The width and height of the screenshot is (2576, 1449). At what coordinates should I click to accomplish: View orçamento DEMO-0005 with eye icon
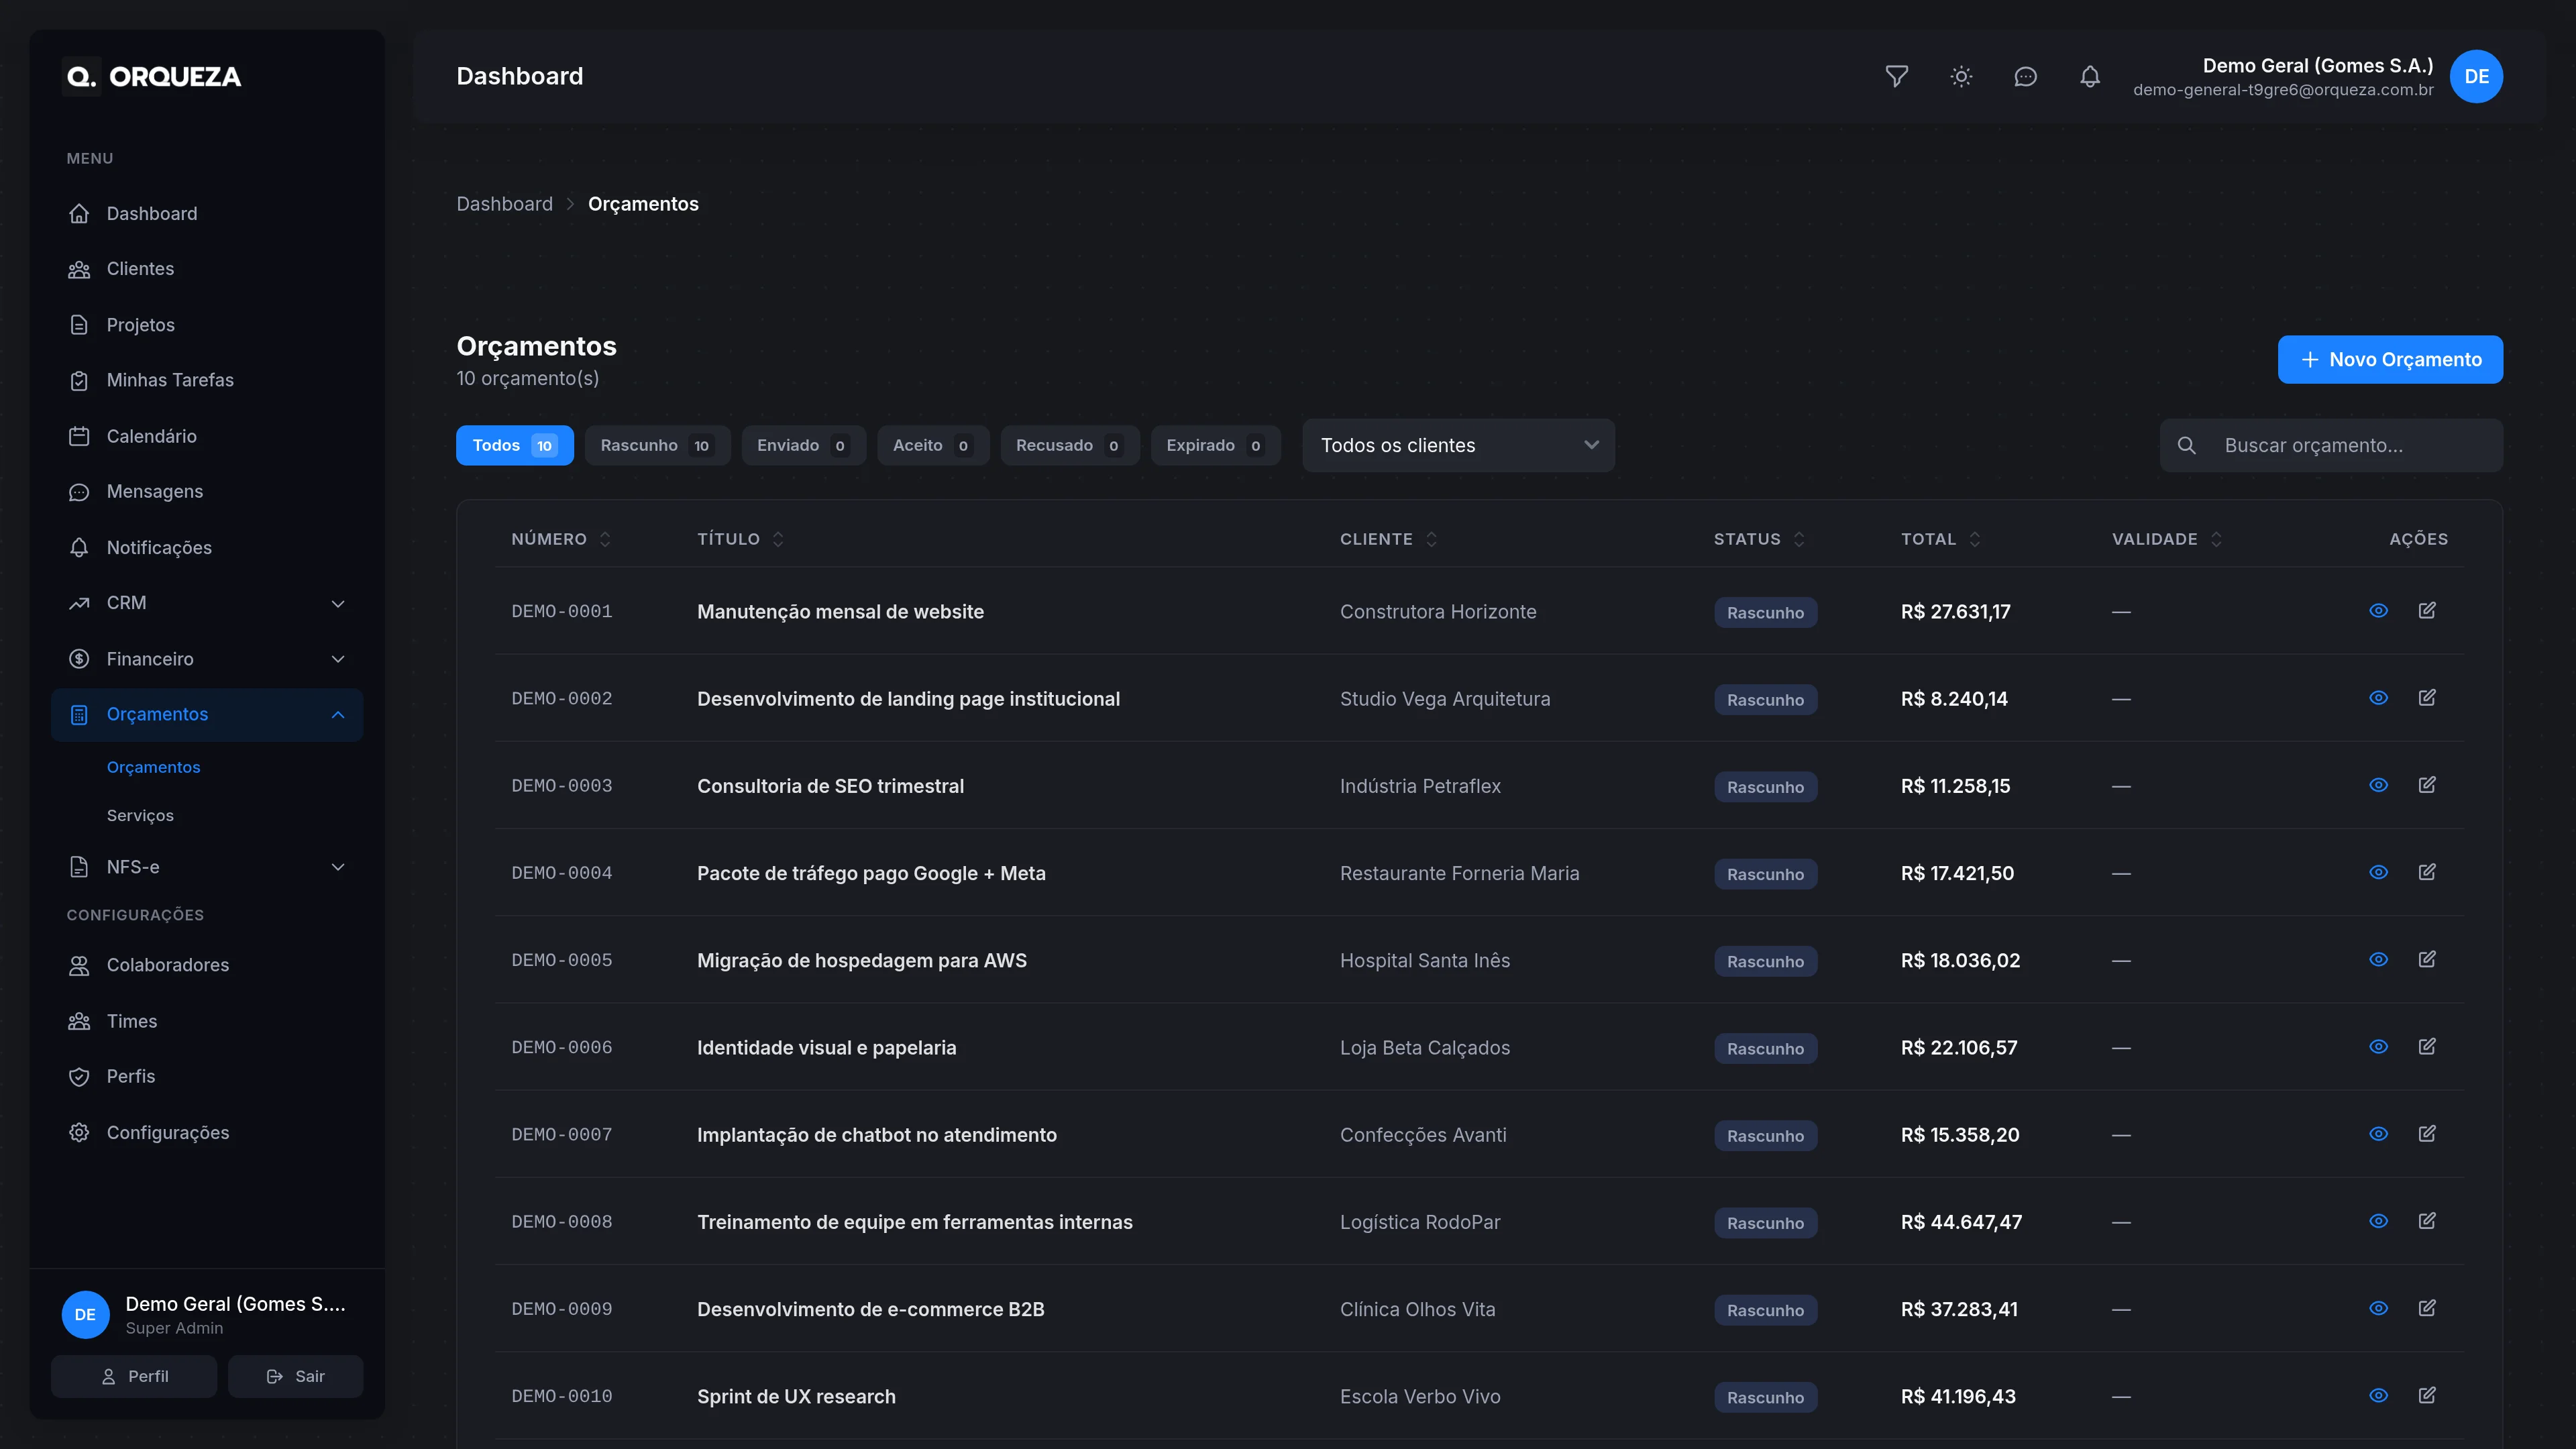[2378, 959]
